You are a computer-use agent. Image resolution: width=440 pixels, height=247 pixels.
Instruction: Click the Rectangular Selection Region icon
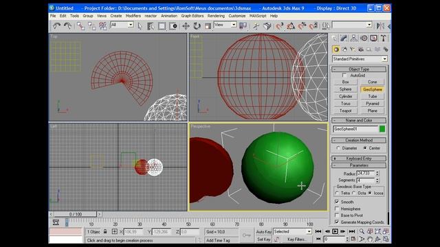pyautogui.click(x=162, y=26)
